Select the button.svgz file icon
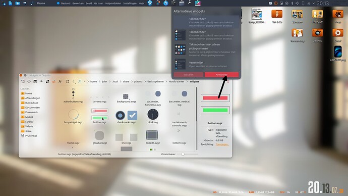Viewport: 348px width, 196px height. [x=100, y=114]
